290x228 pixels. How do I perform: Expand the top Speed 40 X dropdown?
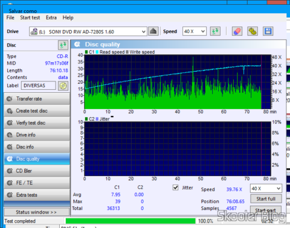(x=203, y=31)
